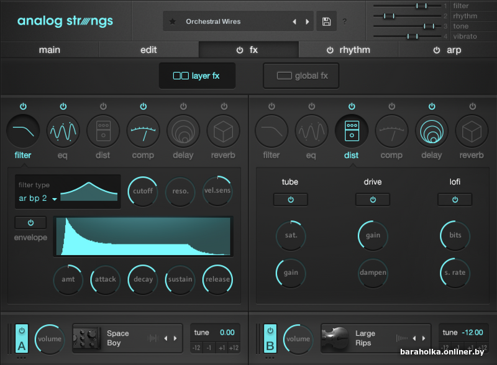Open the comp meter icon in left layer
The height and width of the screenshot is (365, 497).
click(143, 131)
